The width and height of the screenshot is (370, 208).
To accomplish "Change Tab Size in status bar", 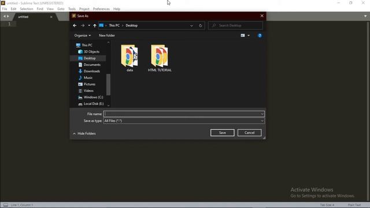I will click(x=327, y=205).
